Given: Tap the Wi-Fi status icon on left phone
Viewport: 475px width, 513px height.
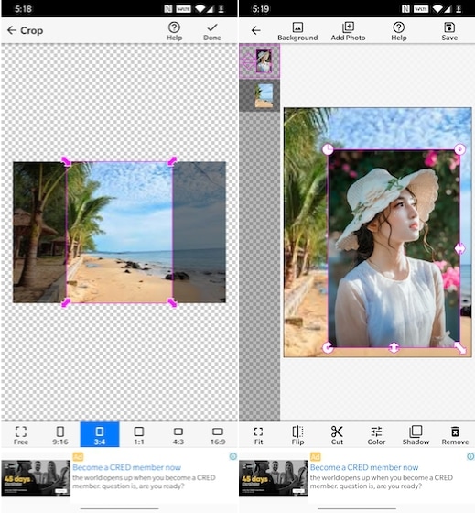Looking at the screenshot, I should pyautogui.click(x=200, y=9).
